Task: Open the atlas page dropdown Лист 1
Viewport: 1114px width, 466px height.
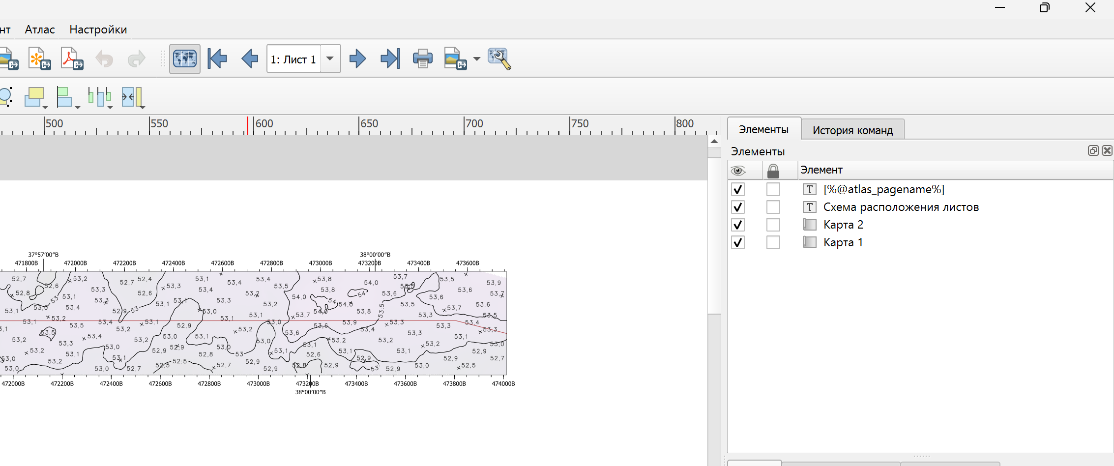Action: pyautogui.click(x=330, y=59)
